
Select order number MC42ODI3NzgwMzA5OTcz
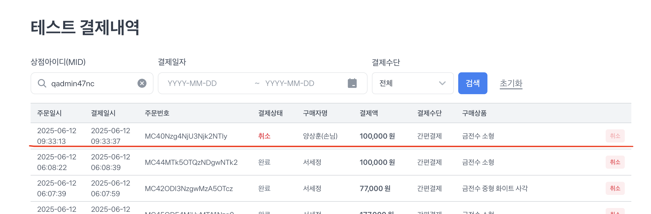[x=189, y=189]
